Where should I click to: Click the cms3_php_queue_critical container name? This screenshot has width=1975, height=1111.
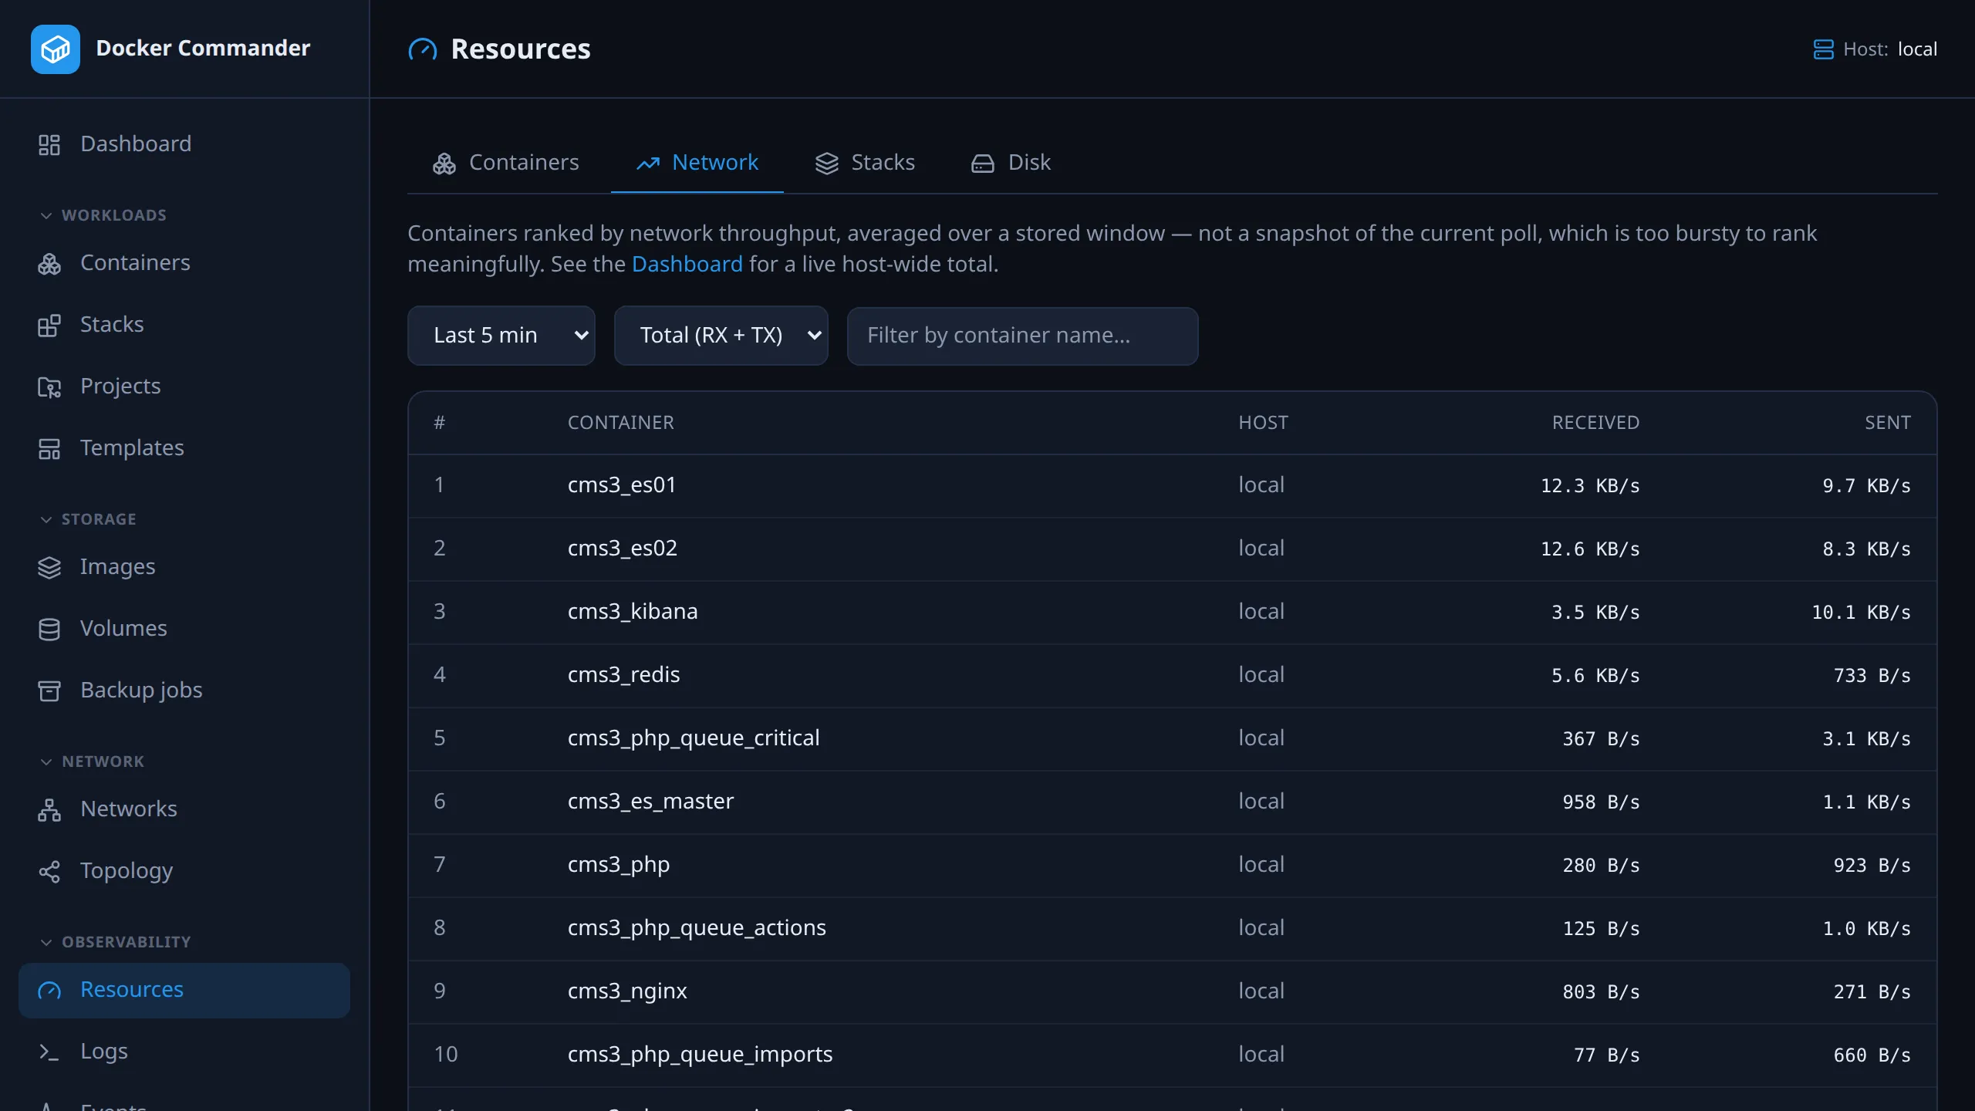693,738
